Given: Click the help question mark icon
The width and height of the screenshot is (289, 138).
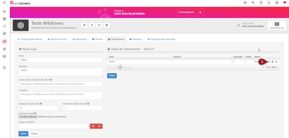Looking at the screenshot, I should (261, 3).
